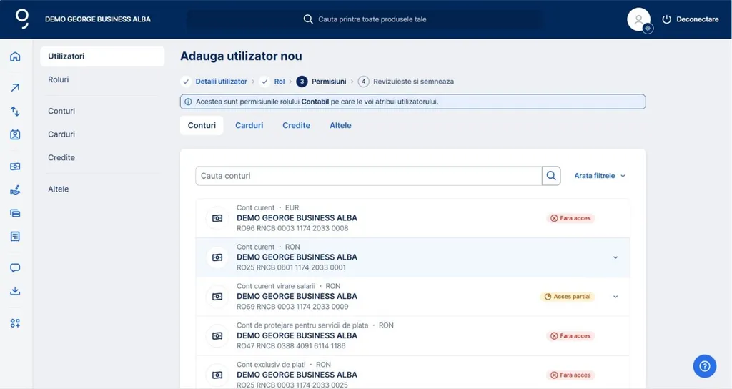This screenshot has width=732, height=389.
Task: Open the apps grid icon in sidebar
Action: pos(15,322)
